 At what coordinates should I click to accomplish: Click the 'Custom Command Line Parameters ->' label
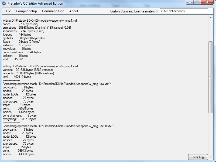pos(134,11)
